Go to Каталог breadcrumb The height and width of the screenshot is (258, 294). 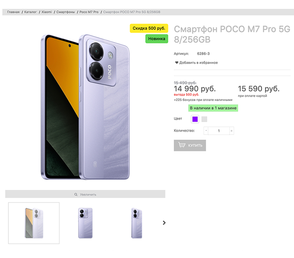point(30,12)
